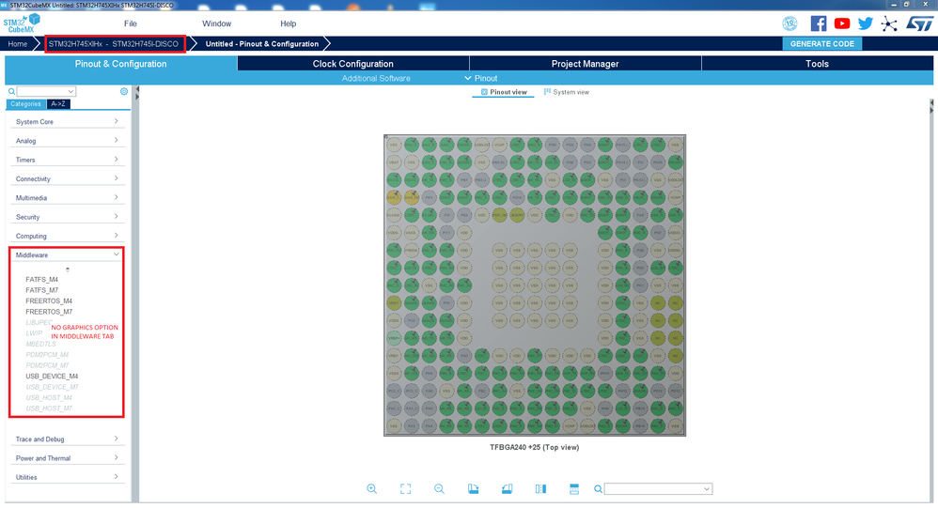Click the ST logo icon

coord(919,23)
